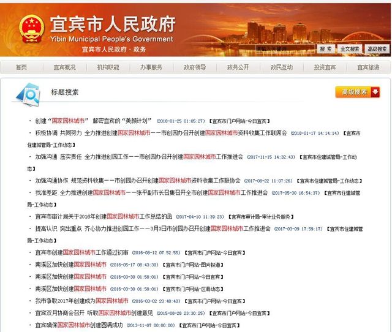Viewport: 392px width, 332px height.
Task: Open 南溪区加快创建国家园林城市 dated 2016-05-17
Action: (x=71, y=265)
